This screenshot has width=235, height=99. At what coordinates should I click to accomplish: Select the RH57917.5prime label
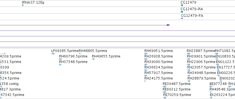coord(159,73)
